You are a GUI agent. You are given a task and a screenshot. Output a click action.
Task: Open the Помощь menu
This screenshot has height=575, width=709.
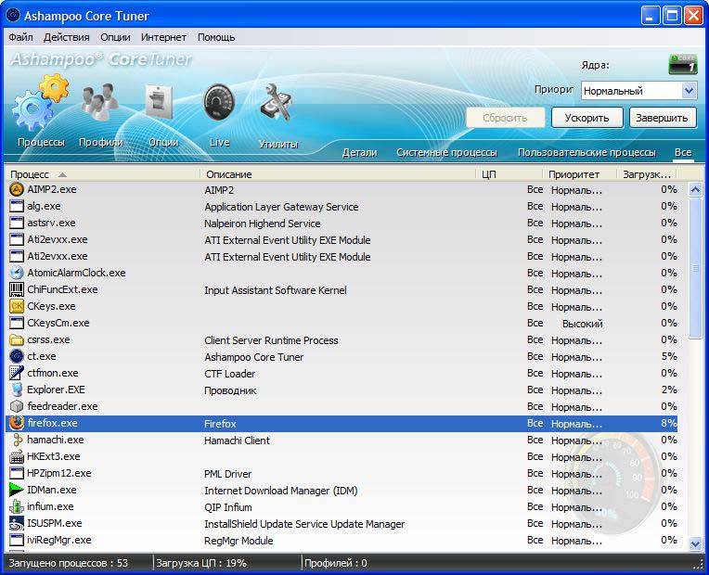tap(216, 37)
